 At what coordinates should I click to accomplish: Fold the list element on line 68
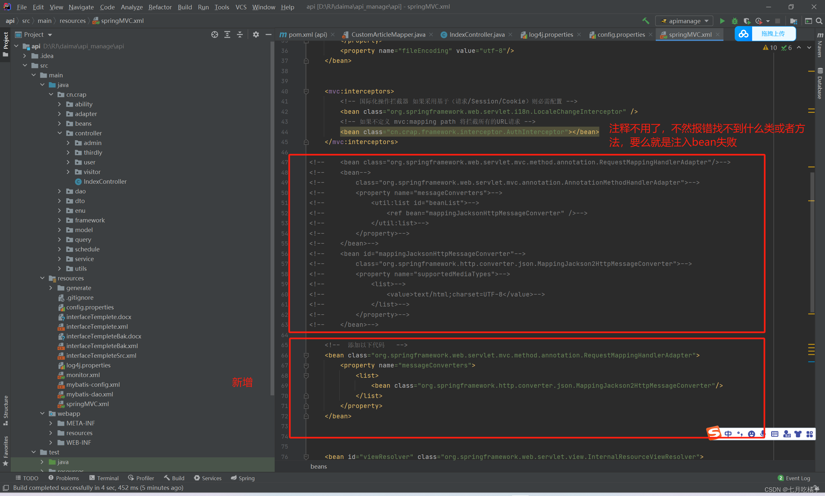coord(306,376)
